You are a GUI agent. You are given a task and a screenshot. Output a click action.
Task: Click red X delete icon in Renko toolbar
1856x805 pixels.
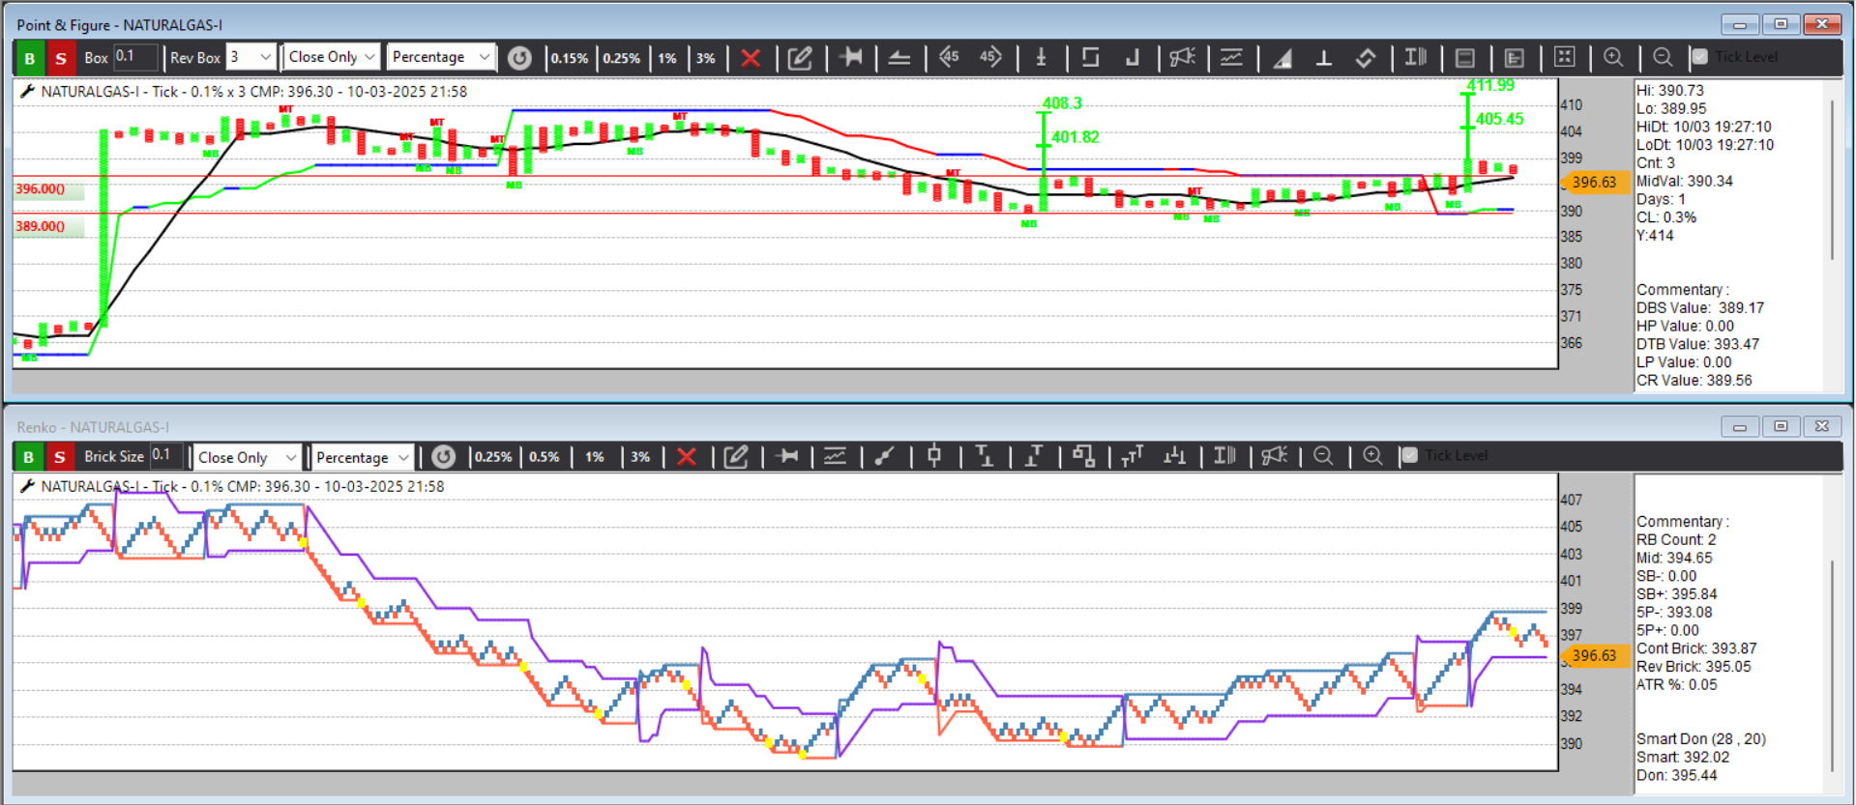[x=687, y=457]
